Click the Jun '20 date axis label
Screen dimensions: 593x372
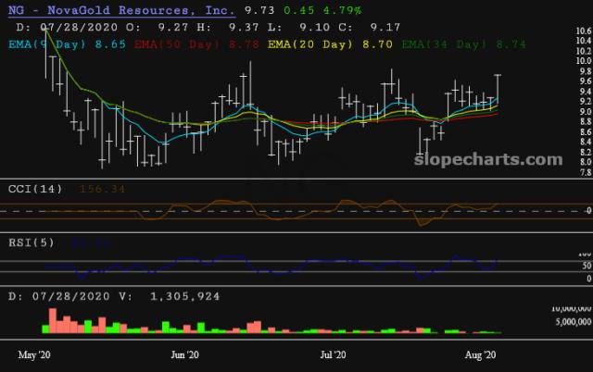coord(185,354)
